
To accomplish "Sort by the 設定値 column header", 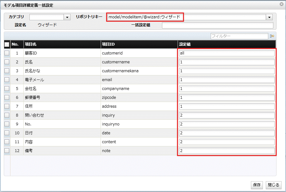I will tap(227, 44).
